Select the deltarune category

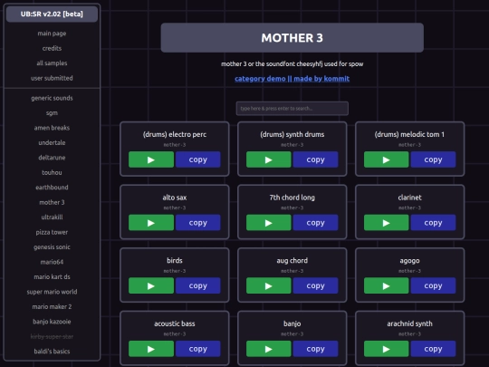click(52, 158)
